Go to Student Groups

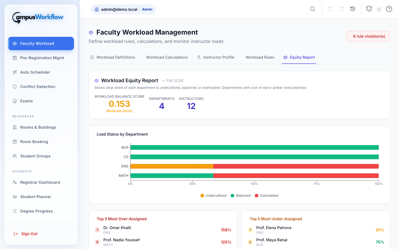pos(41,156)
